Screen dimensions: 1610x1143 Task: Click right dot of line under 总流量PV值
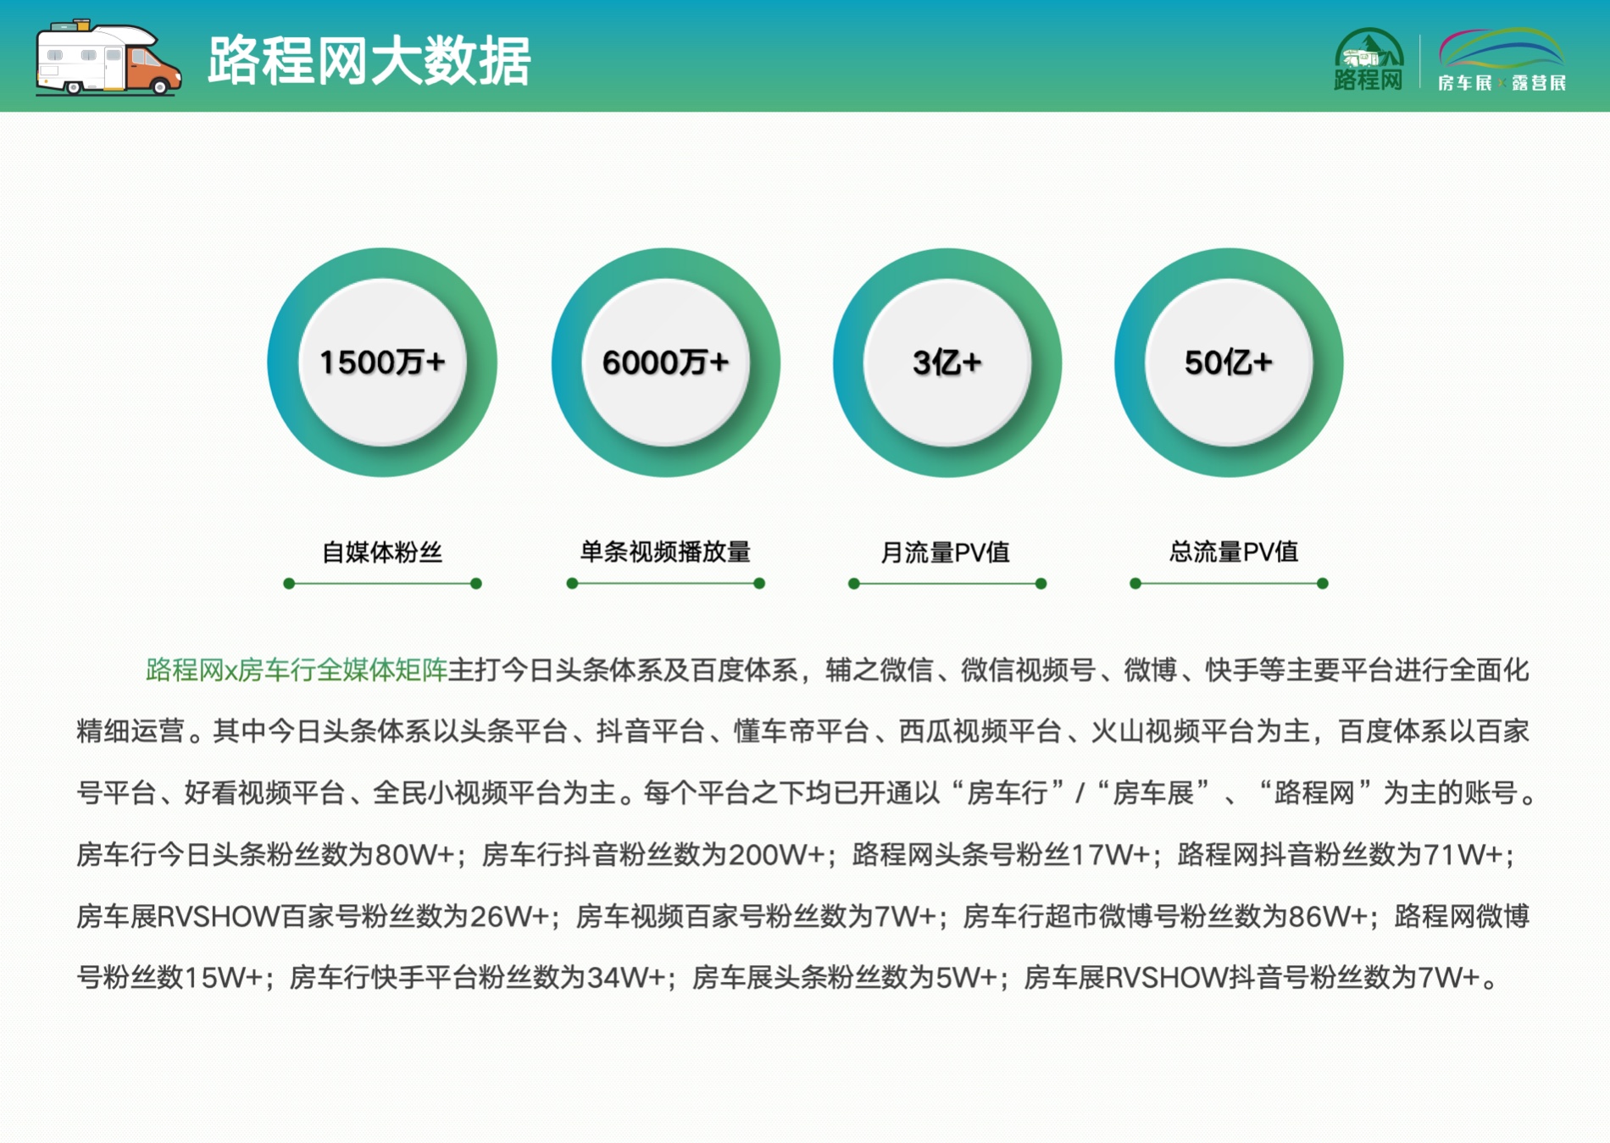tap(1322, 583)
